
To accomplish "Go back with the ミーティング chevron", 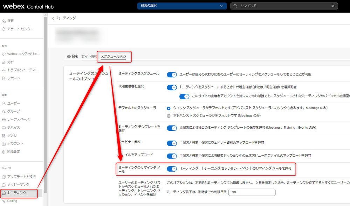I will (x=53, y=19).
